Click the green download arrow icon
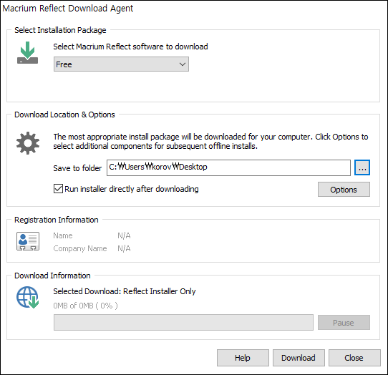Screen dimensions: 388x375 click(27, 53)
